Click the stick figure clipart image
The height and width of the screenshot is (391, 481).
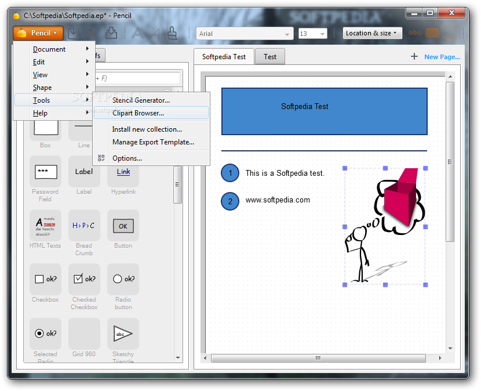[x=385, y=226]
